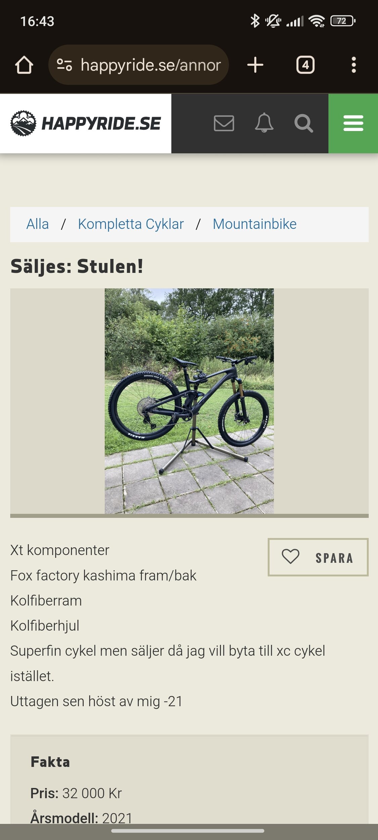Tap the Android gesture navigation bar
Screen dimensions: 378x840
tap(188, 831)
